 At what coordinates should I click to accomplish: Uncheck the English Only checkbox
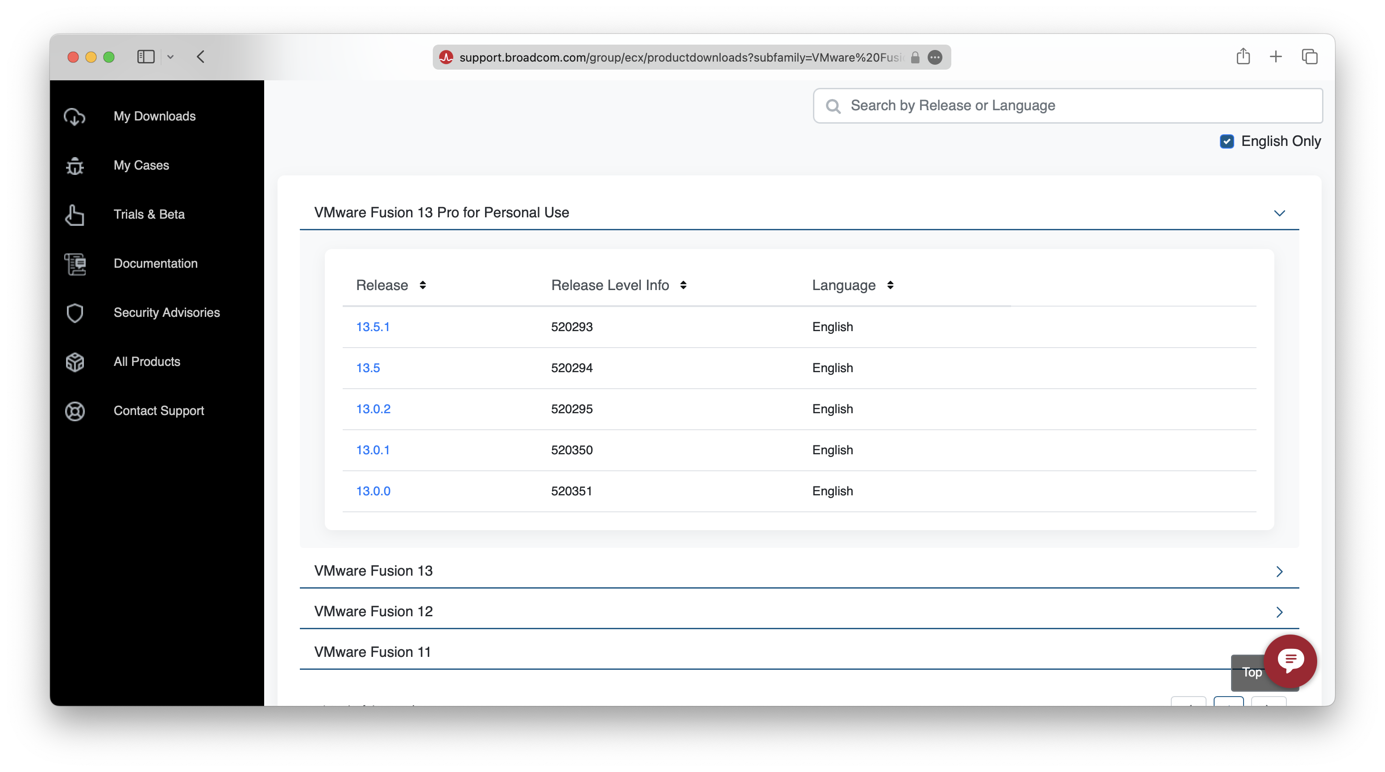1227,141
